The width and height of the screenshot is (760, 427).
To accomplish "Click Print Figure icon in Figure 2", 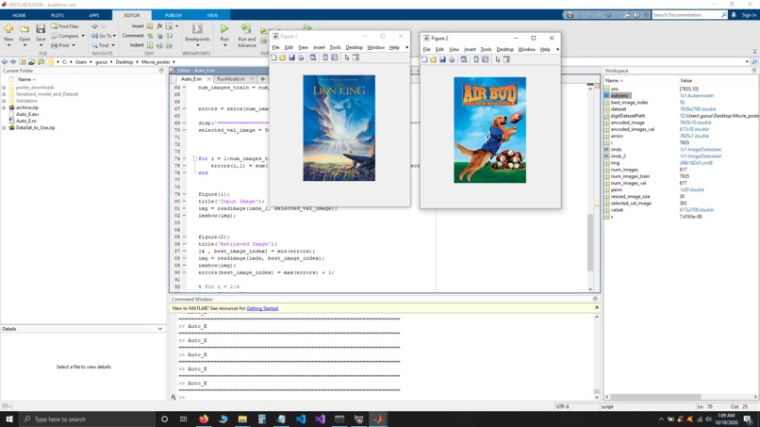I will [452, 59].
